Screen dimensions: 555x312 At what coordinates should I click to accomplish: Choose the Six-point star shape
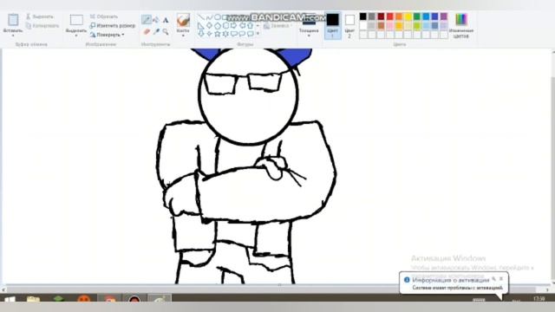[225, 34]
